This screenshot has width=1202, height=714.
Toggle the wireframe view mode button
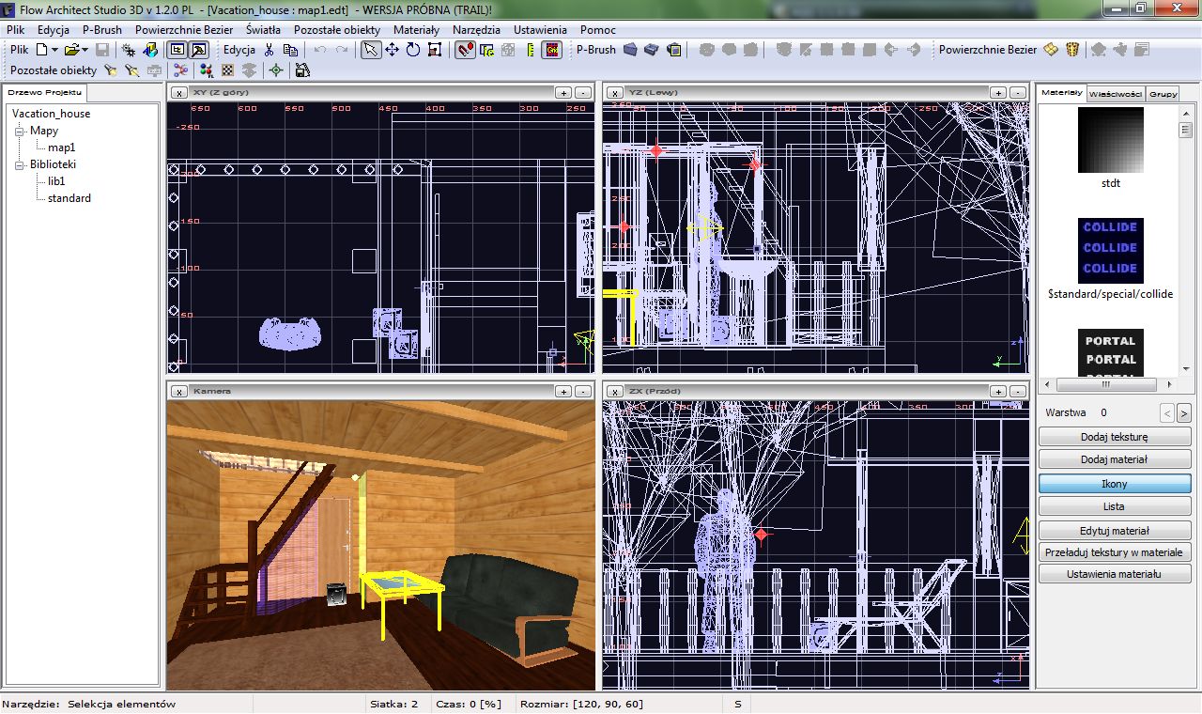(x=177, y=50)
